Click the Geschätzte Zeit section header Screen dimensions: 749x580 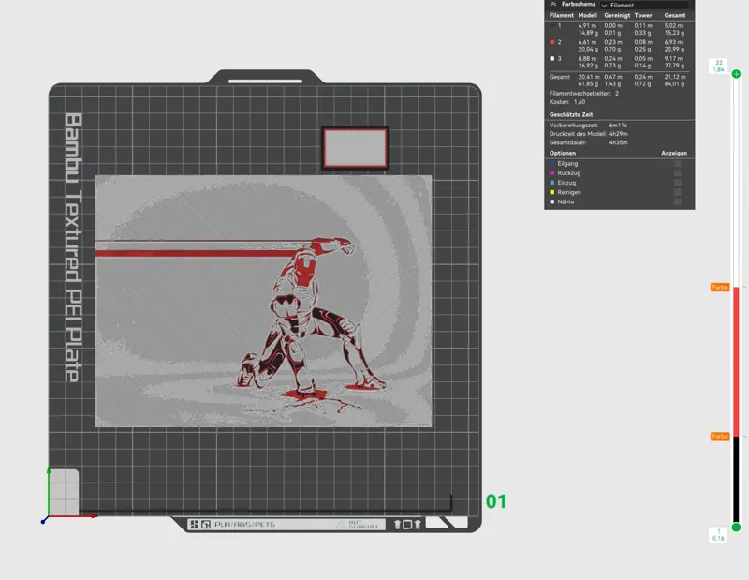point(571,114)
